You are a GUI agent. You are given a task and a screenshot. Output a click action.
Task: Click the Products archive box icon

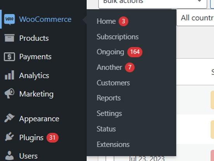coord(9,38)
